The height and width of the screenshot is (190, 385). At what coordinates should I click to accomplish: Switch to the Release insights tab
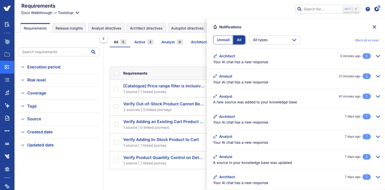[69, 28]
